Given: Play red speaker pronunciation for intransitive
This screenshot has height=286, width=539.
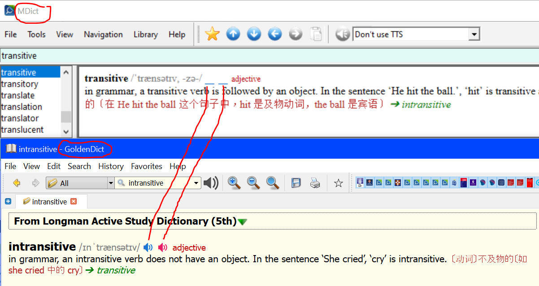Looking at the screenshot, I should 163,247.
